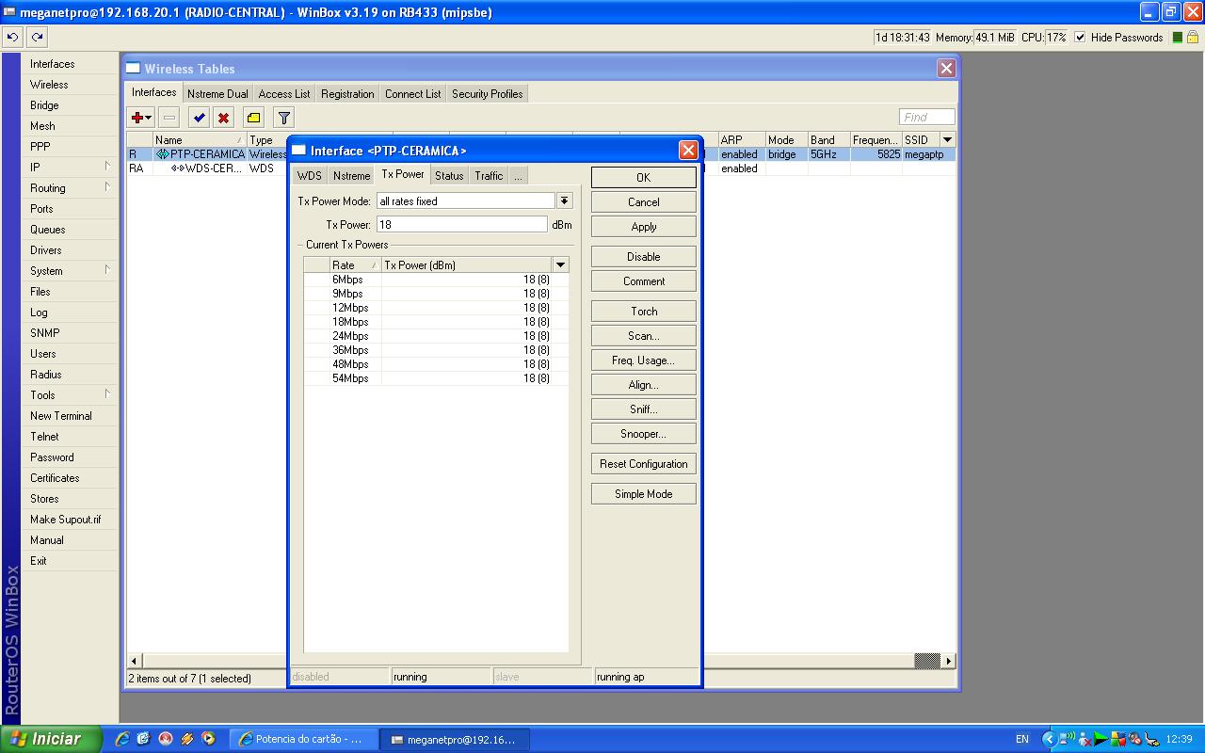
Task: Click the Scan... button
Action: (x=644, y=336)
